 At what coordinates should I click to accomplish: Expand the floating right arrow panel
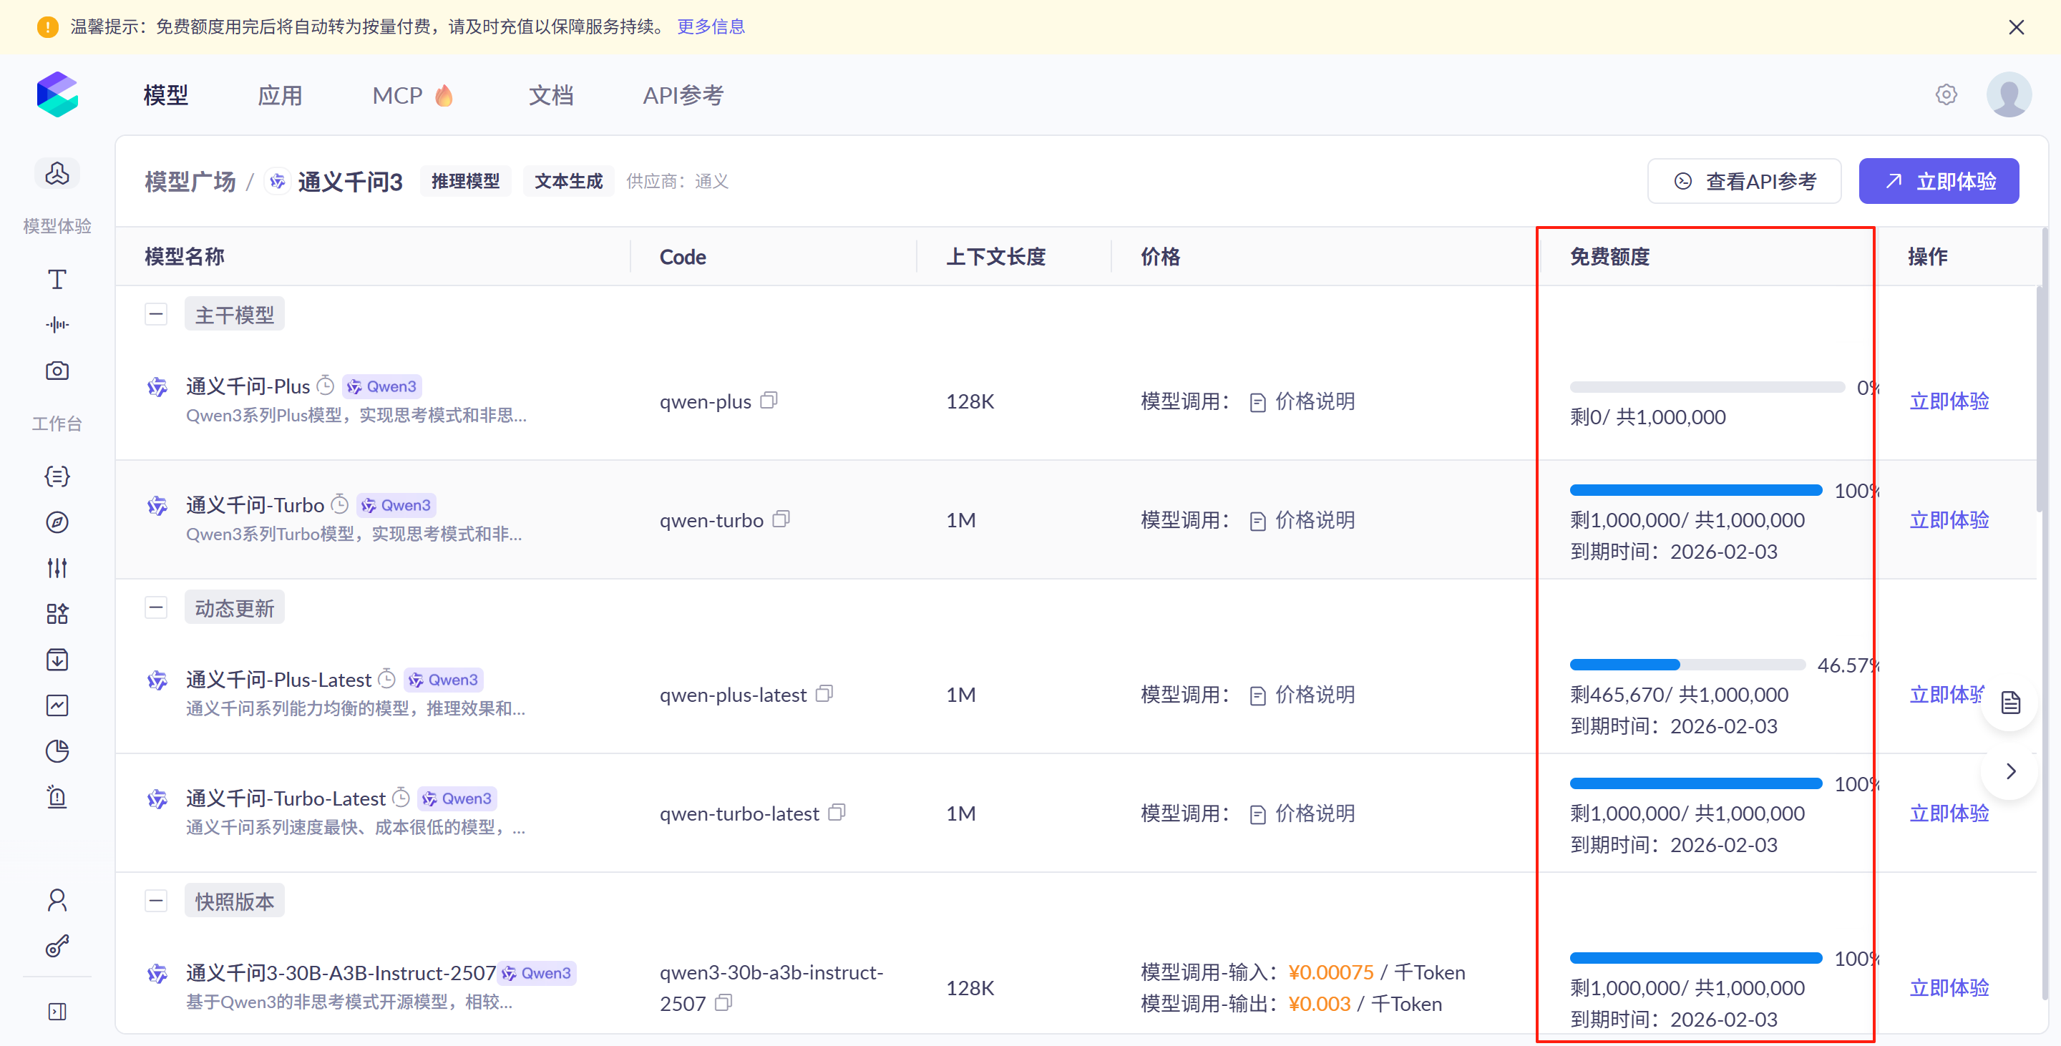coord(2011,772)
